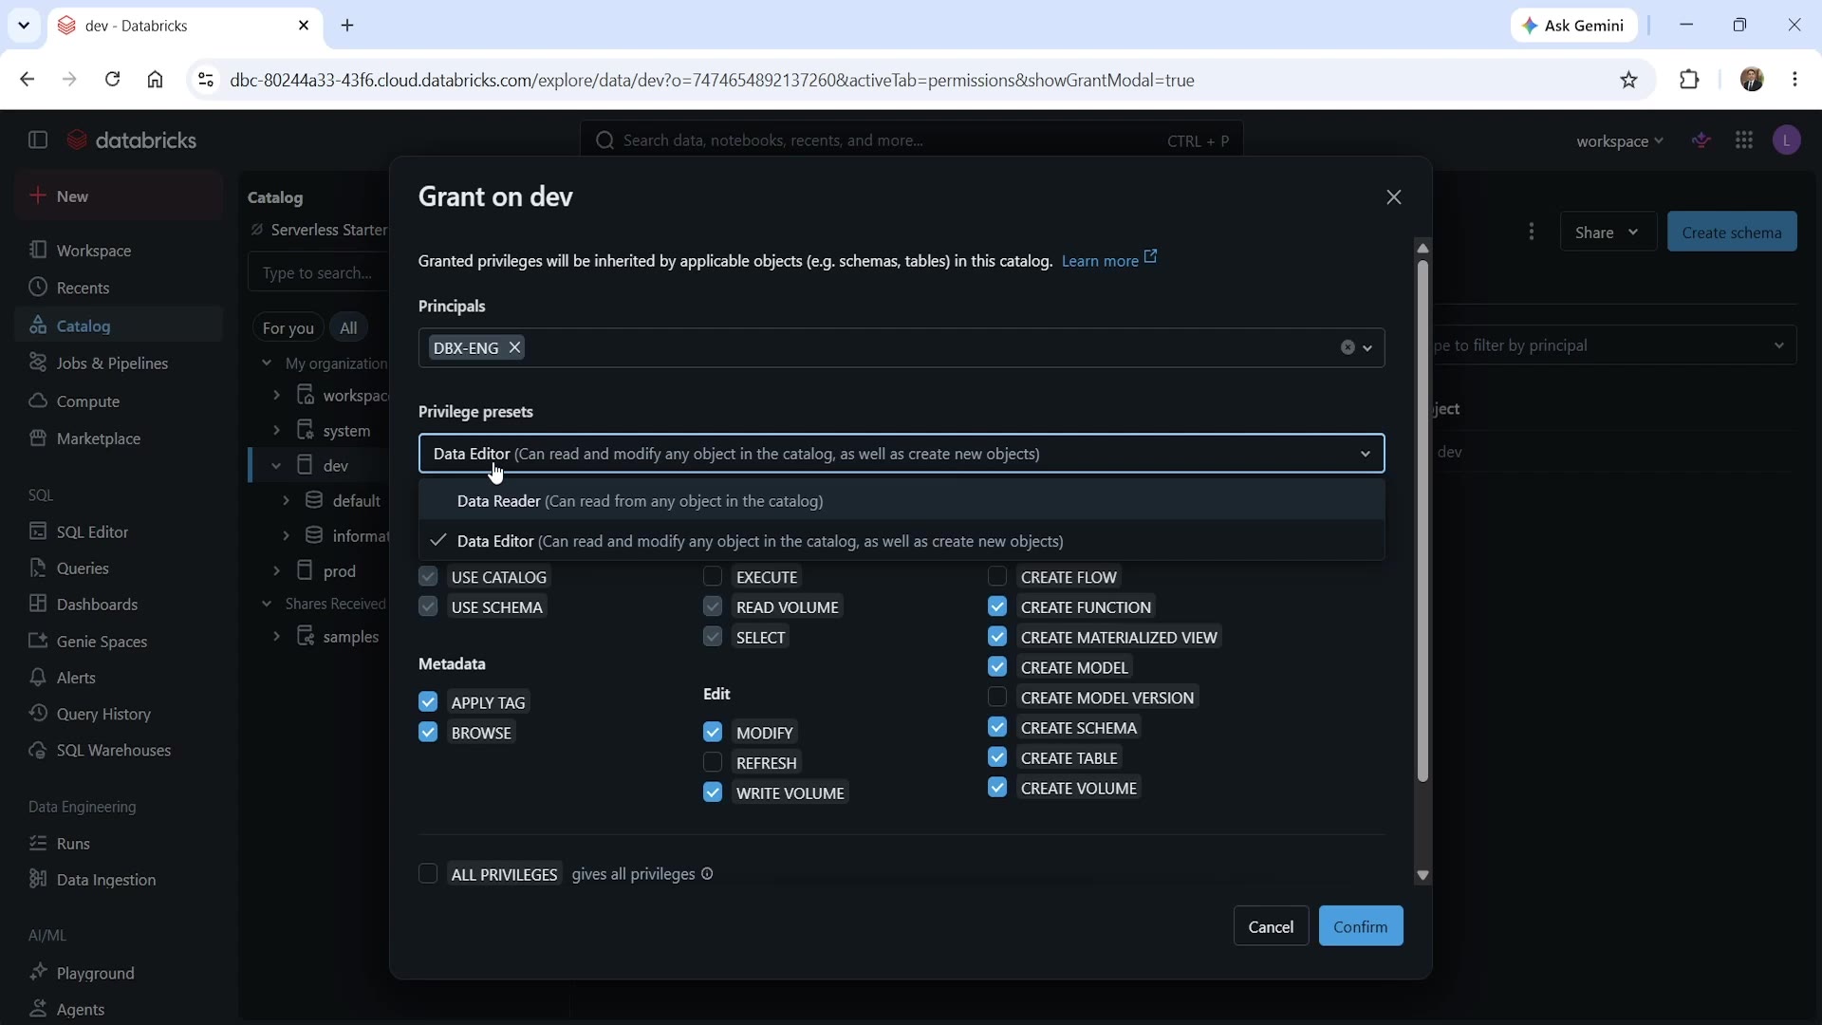Toggle the USE SCHEMA checkbox
Viewport: 1822px width, 1025px height.
tap(428, 606)
